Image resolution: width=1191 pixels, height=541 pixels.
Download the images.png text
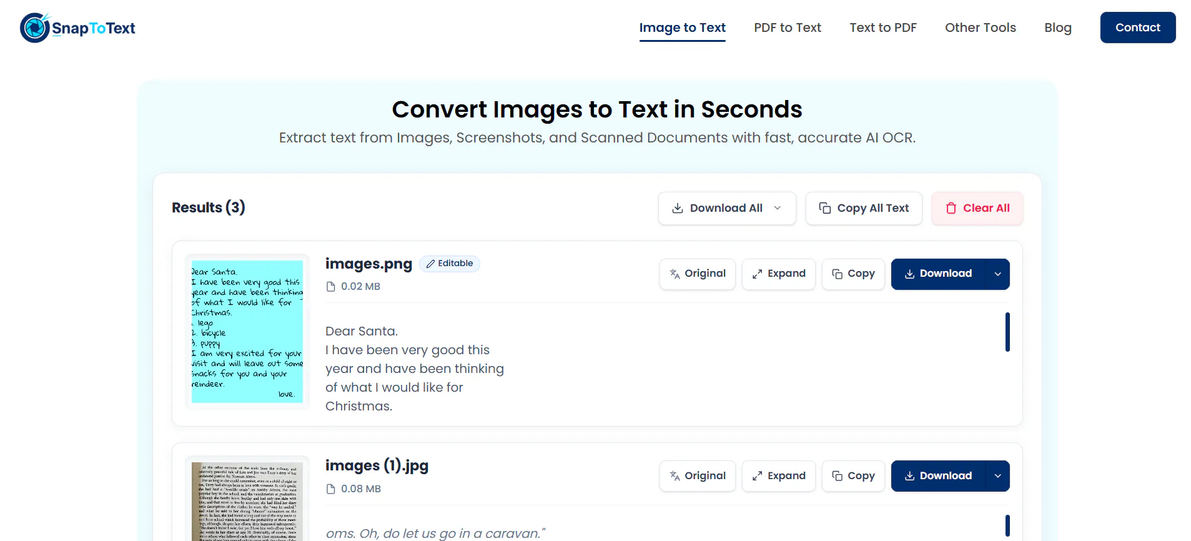[x=937, y=274]
